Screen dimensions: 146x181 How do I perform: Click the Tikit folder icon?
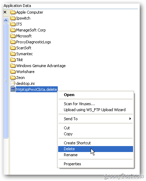coord(13,60)
